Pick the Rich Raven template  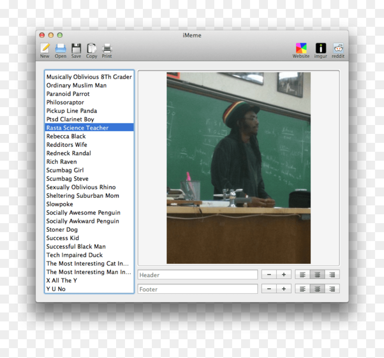[x=89, y=162]
